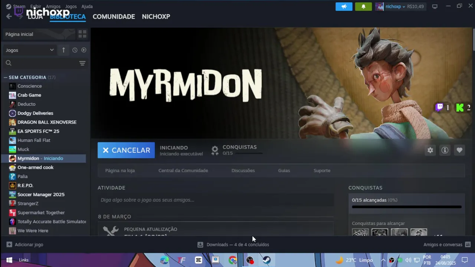
Task: Open the Suporte tab
Action: point(322,171)
